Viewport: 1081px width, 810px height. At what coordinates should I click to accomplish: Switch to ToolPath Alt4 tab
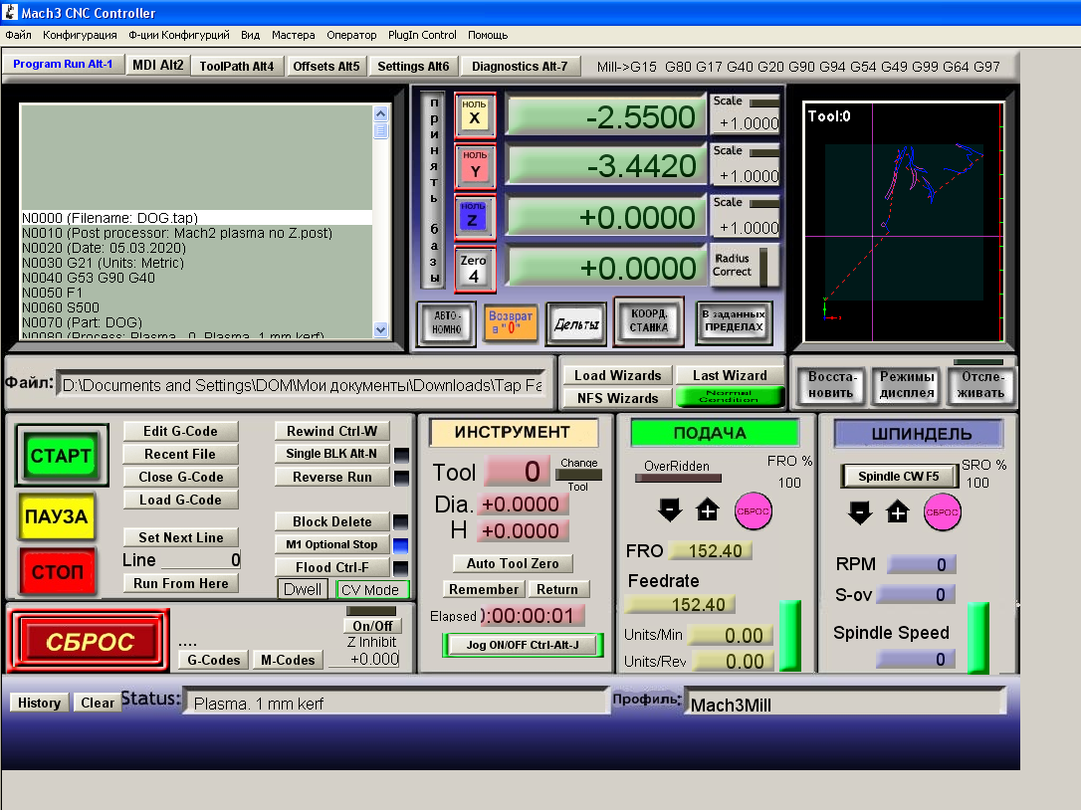[x=237, y=67]
